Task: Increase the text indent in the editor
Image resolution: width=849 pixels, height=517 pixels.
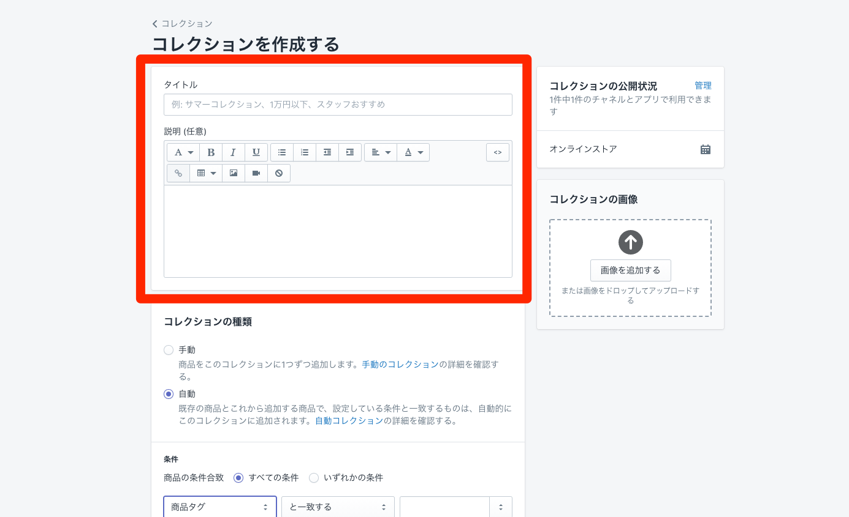Action: pyautogui.click(x=350, y=152)
